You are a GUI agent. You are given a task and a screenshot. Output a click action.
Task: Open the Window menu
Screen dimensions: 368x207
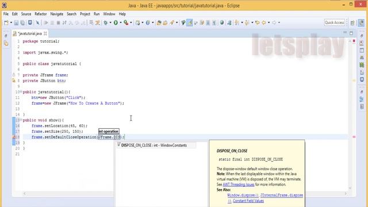[x=109, y=14]
